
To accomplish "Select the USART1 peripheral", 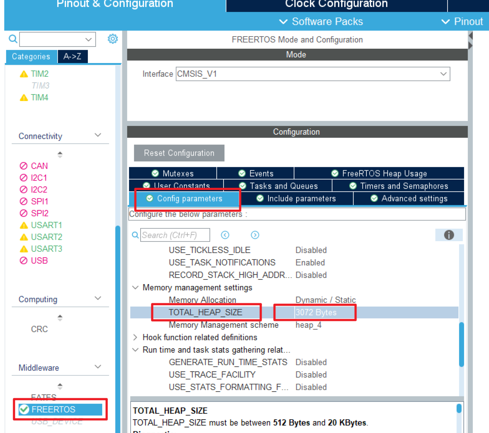I will 41,225.
